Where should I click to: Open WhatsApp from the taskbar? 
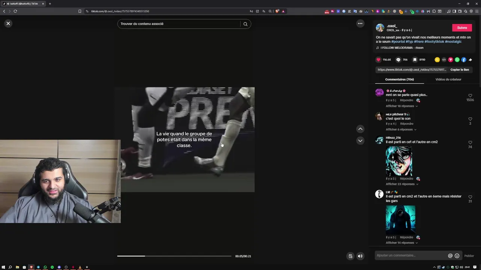point(45,267)
